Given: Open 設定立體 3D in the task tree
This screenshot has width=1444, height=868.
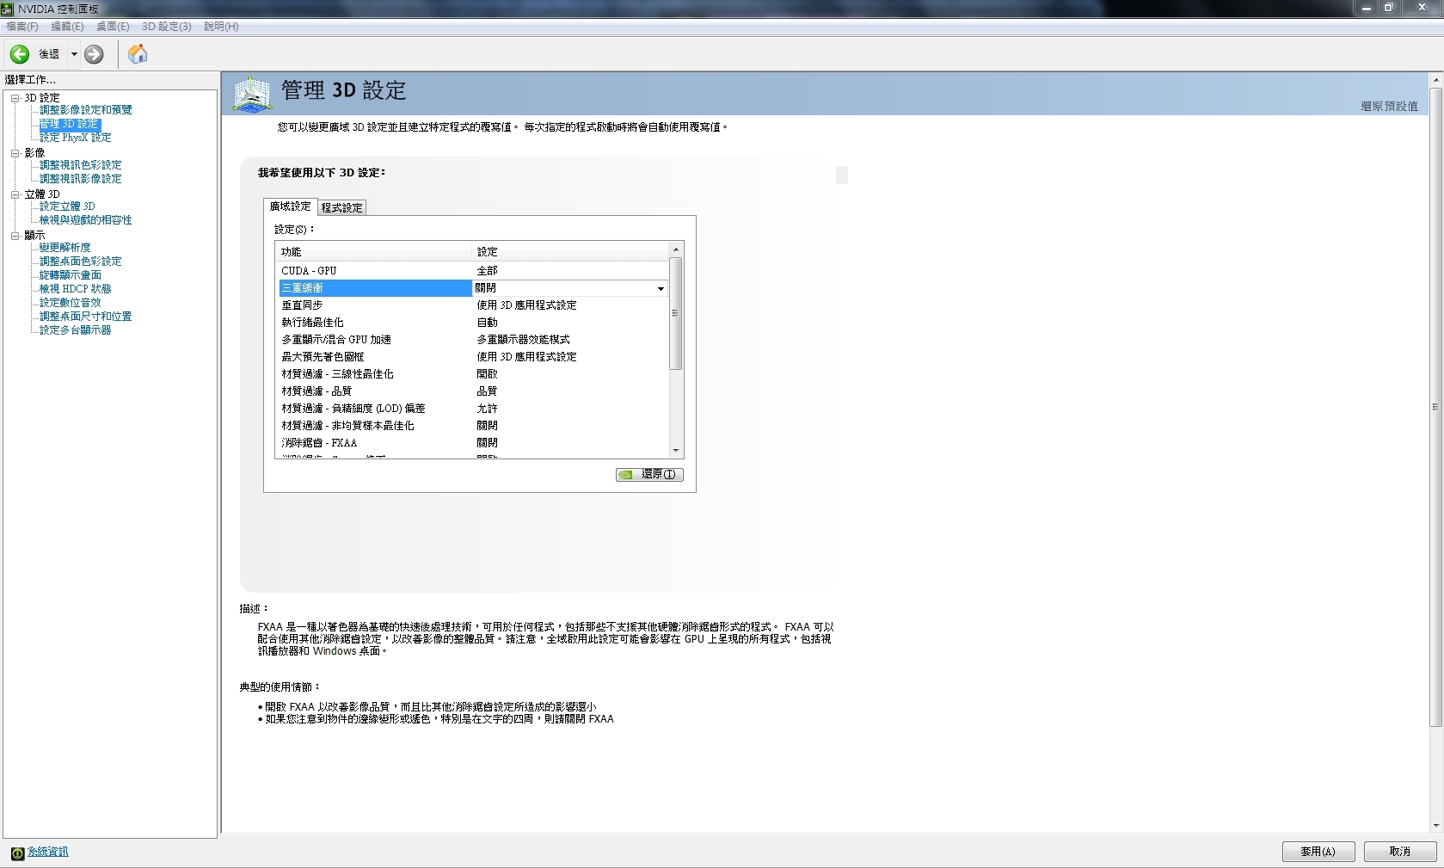Looking at the screenshot, I should tap(67, 206).
